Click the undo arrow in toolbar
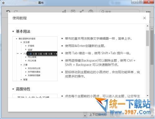 coord(8,11)
